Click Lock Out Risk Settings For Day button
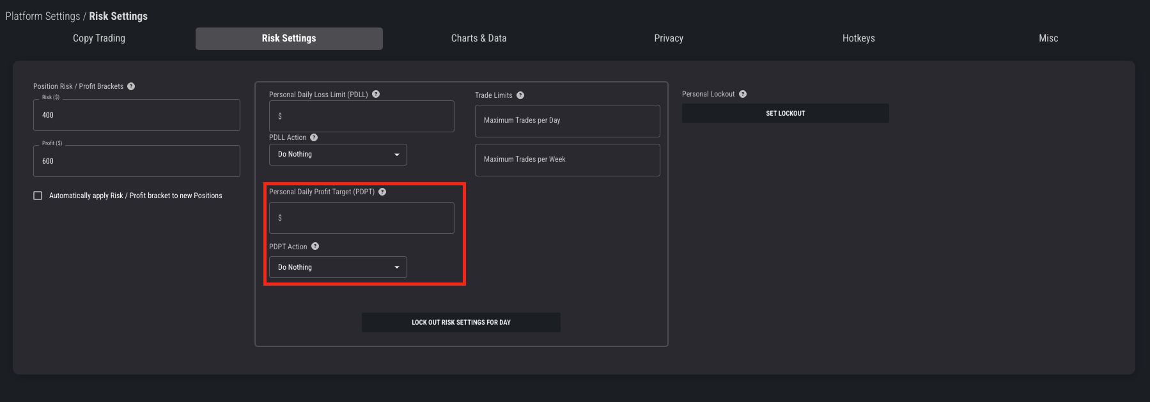 click(461, 322)
